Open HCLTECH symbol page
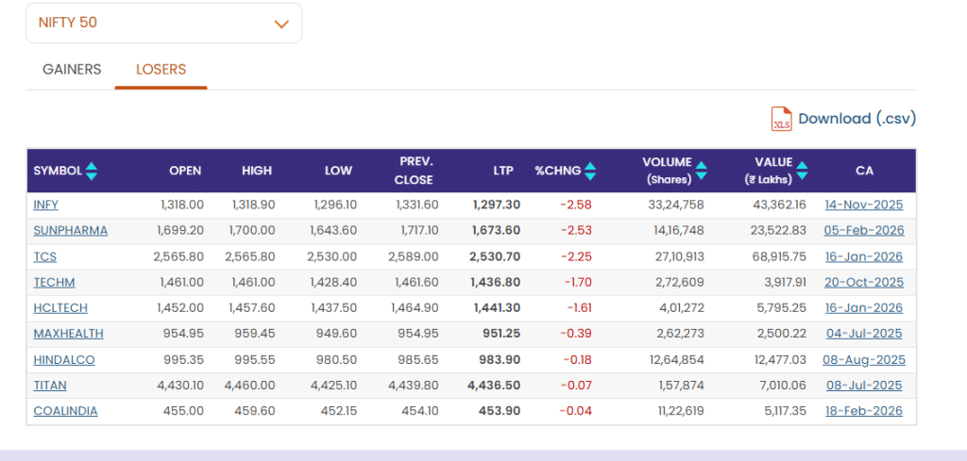Screen dimensions: 967x461 coord(59,307)
